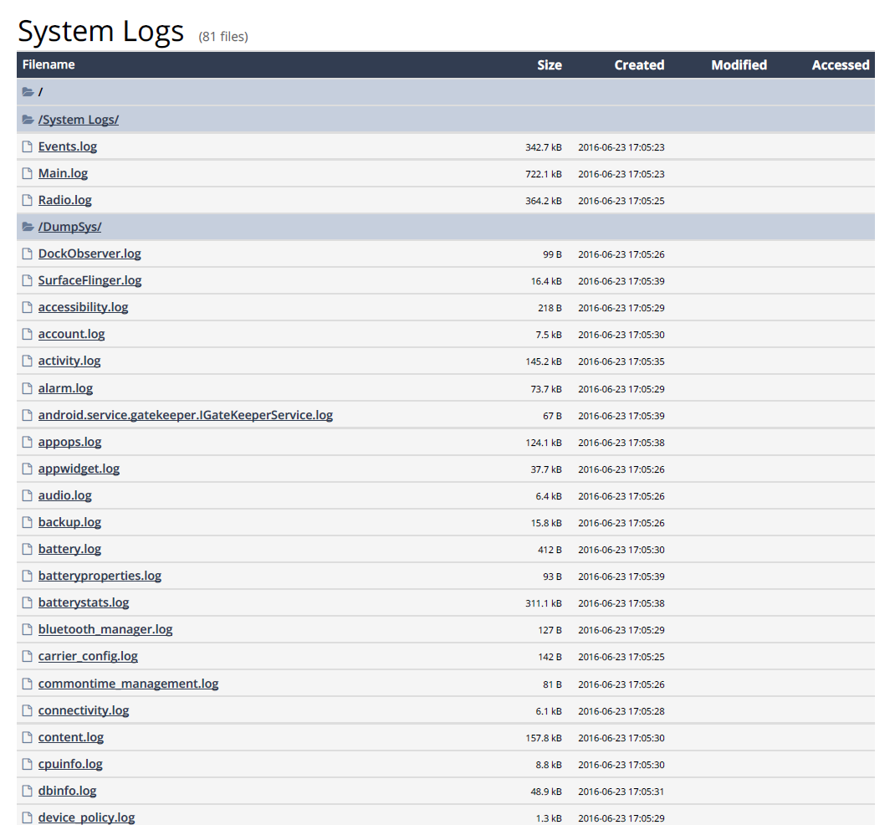Click the folder icon for /DumpSys/

pyautogui.click(x=26, y=226)
